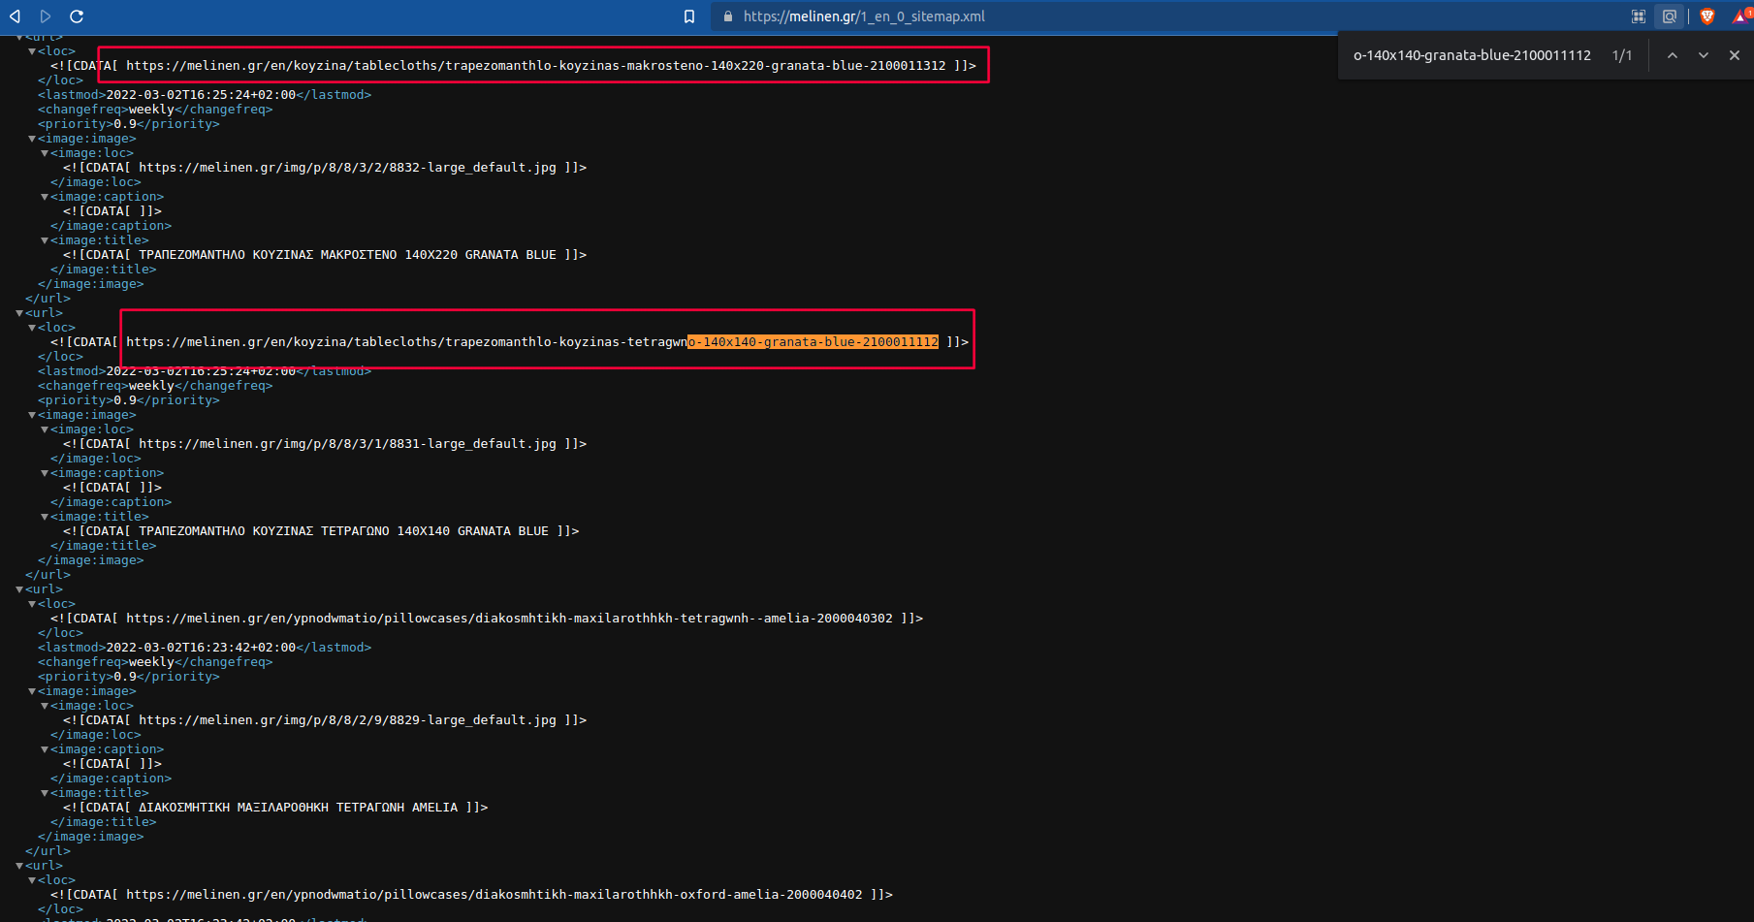Click the address bar URL
Image resolution: width=1754 pixels, height=922 pixels.
[x=863, y=16]
